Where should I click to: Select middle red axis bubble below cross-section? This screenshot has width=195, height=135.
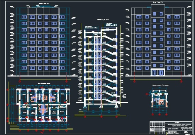[x=101, y=117]
